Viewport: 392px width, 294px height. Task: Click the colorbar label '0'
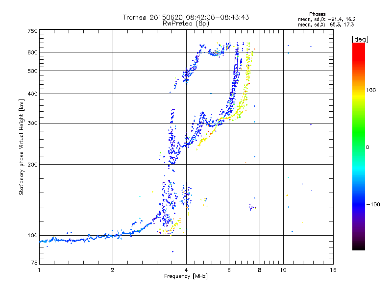[x=367, y=147]
